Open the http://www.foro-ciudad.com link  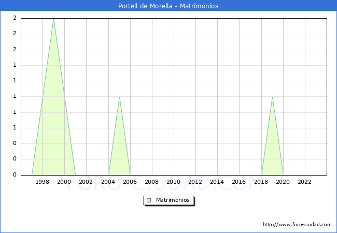[297, 224]
